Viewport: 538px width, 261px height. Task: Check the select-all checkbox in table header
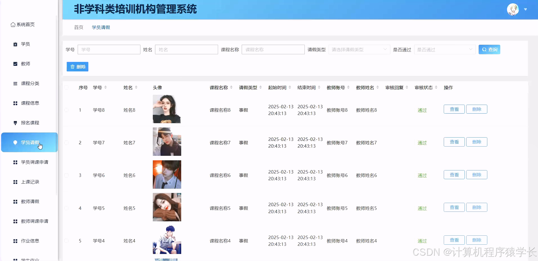(66, 87)
